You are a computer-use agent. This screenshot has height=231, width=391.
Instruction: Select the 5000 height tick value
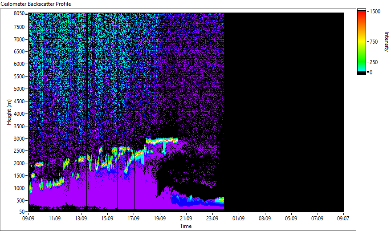(x=19, y=89)
